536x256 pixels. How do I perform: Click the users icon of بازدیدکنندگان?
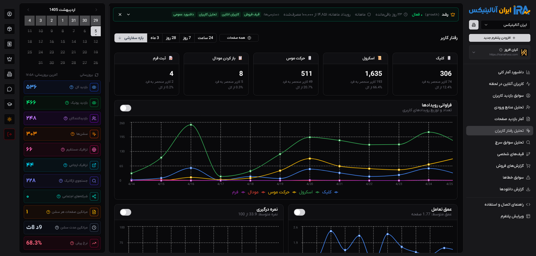[94, 118]
